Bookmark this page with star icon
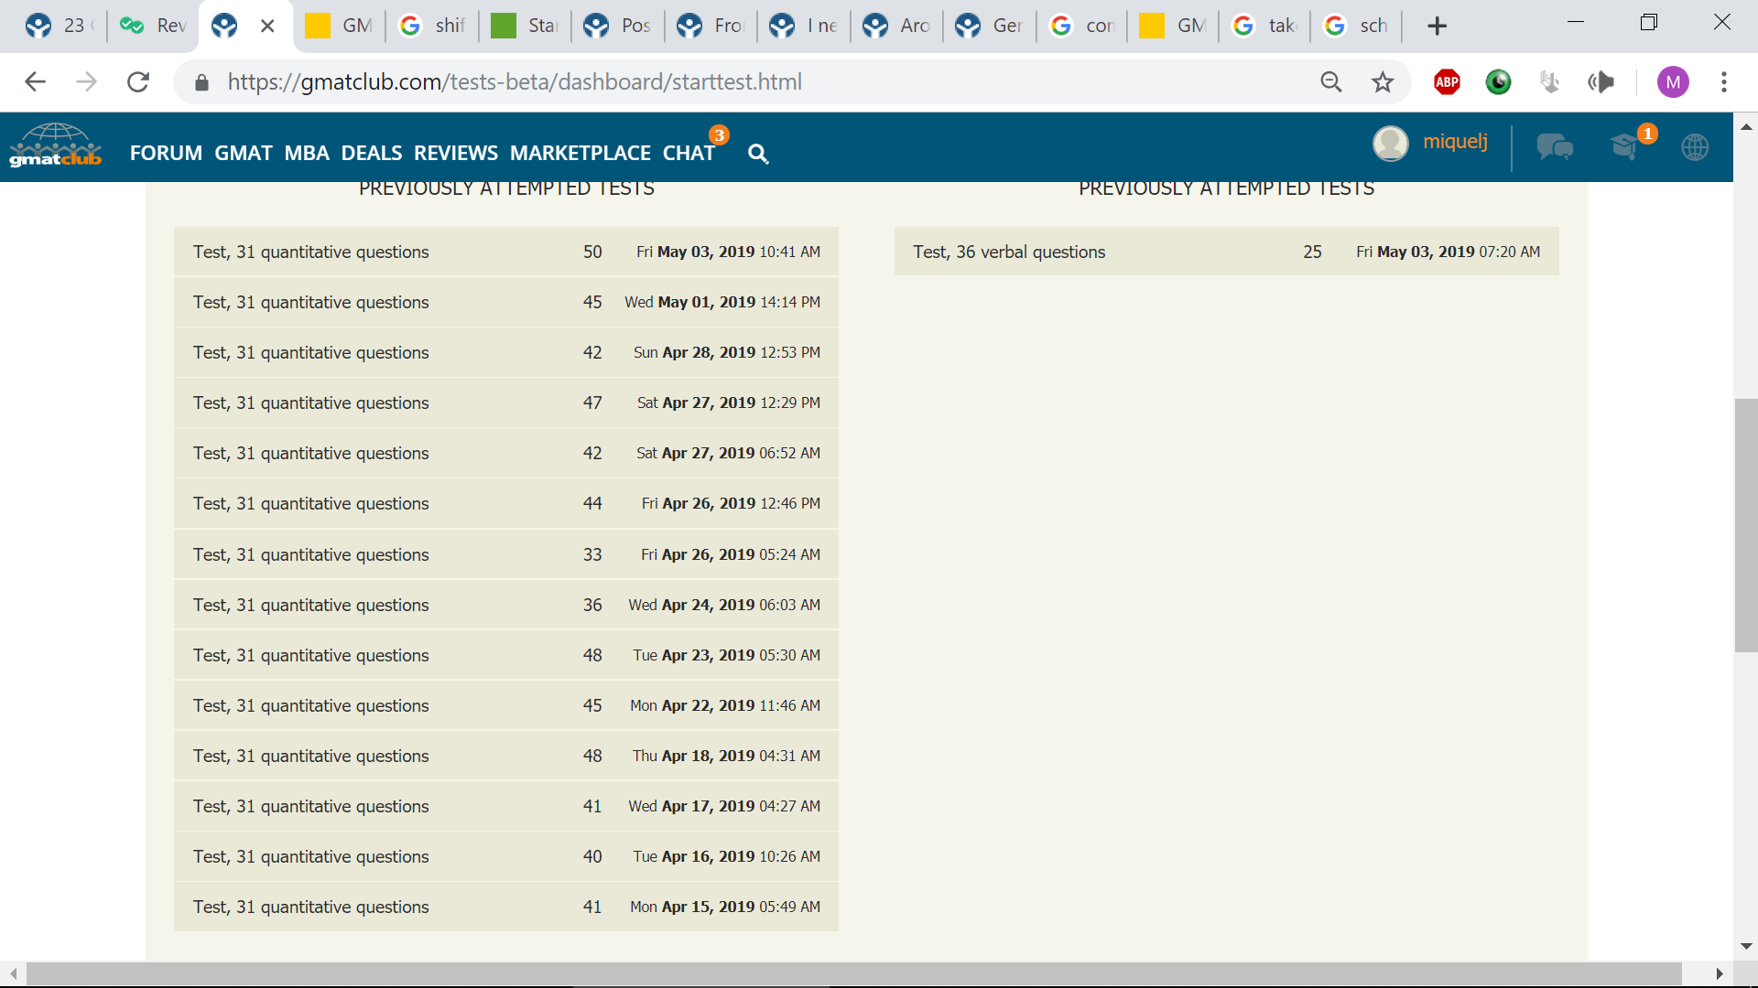Screen dimensions: 1758x988 point(1383,82)
